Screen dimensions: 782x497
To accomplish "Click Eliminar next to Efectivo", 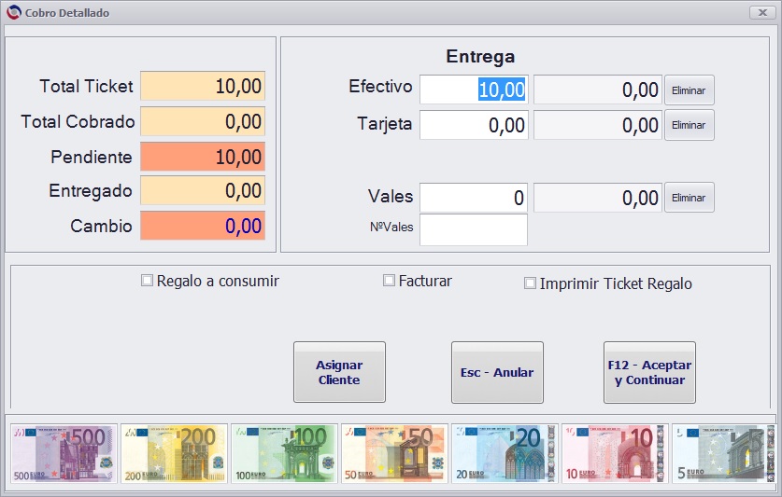I will pos(689,90).
